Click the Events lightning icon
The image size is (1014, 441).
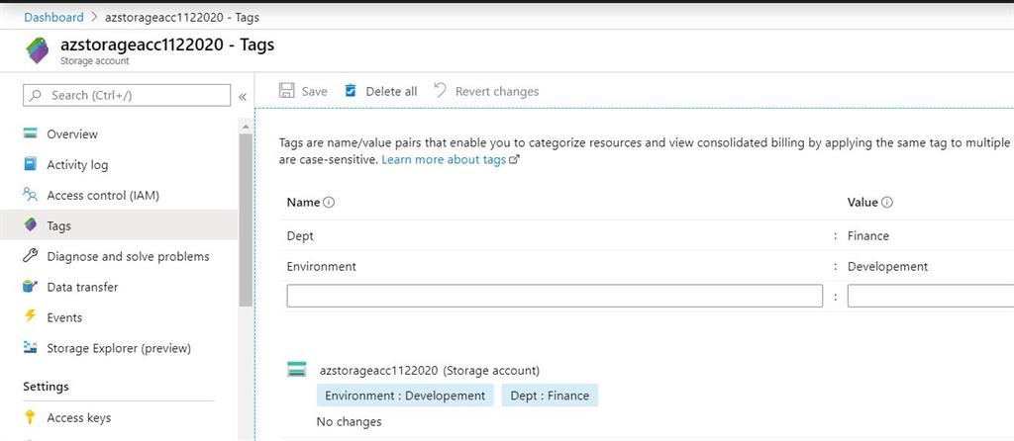tap(31, 318)
